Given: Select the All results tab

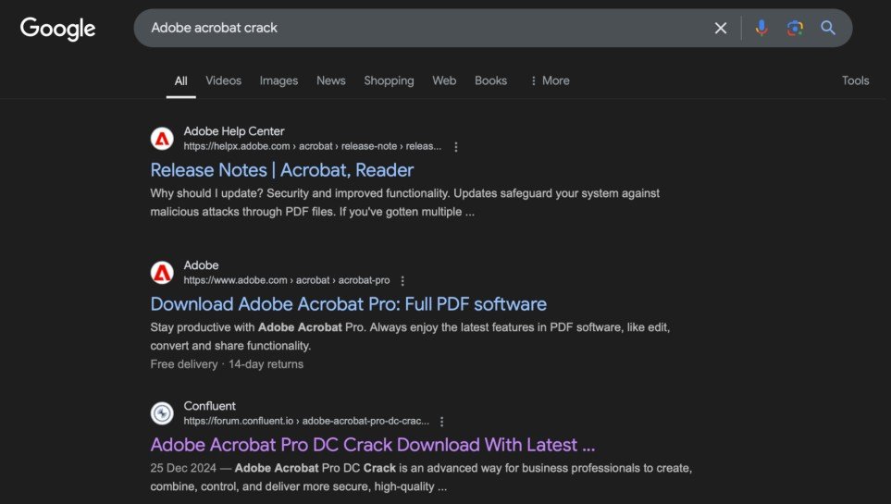Looking at the screenshot, I should 180,80.
